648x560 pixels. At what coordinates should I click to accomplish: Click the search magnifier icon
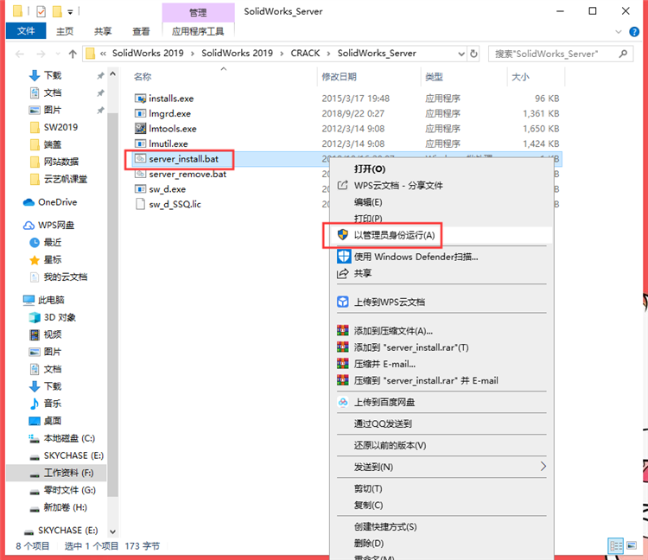(x=623, y=54)
